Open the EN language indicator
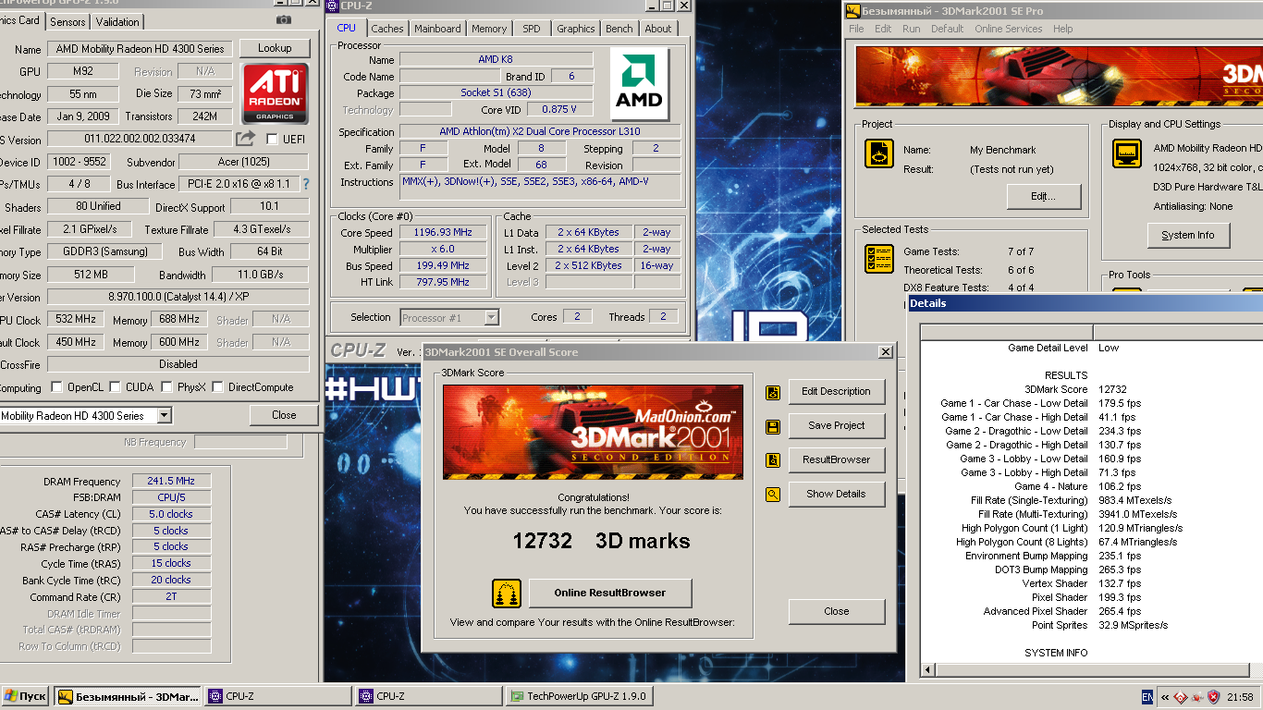Image resolution: width=1263 pixels, height=710 pixels. click(x=1147, y=697)
